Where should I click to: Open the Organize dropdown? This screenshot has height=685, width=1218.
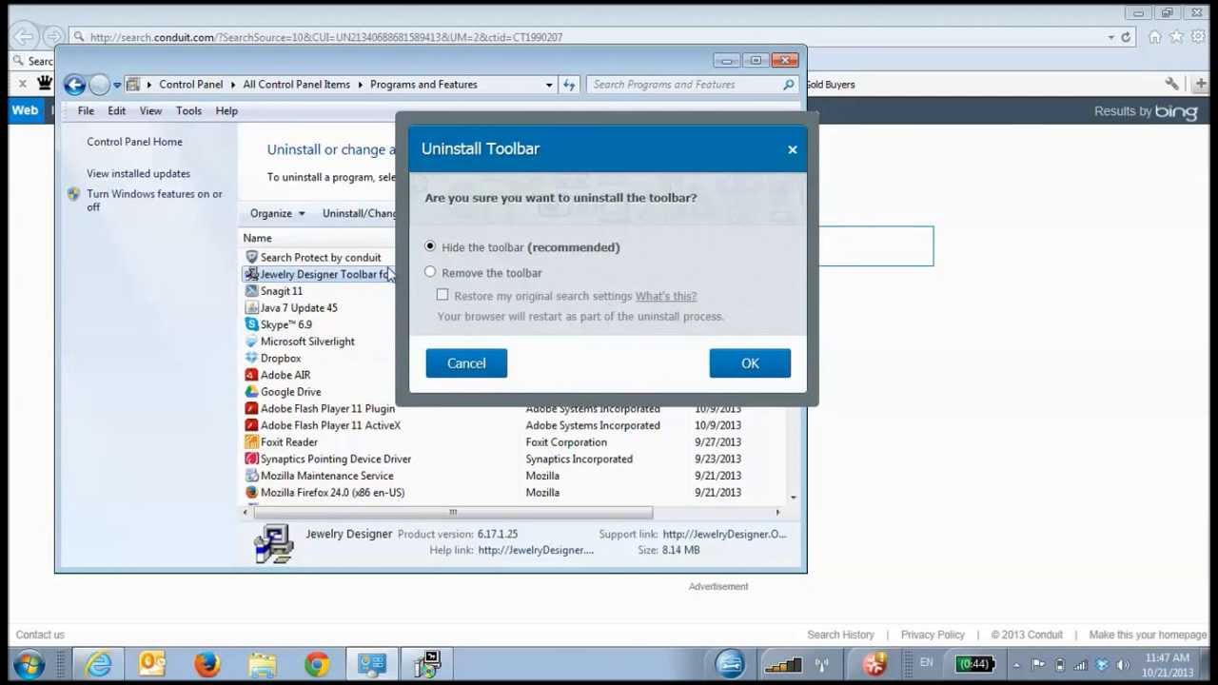point(277,213)
